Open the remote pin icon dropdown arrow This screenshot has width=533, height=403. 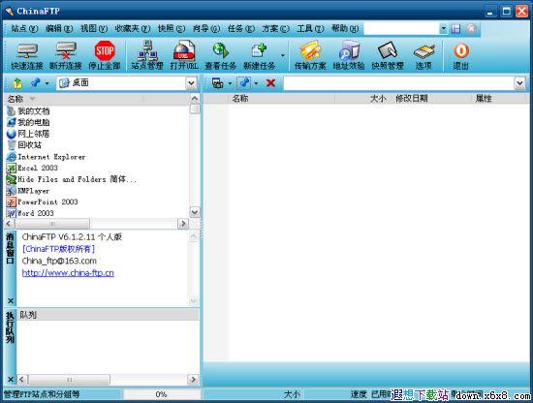256,83
